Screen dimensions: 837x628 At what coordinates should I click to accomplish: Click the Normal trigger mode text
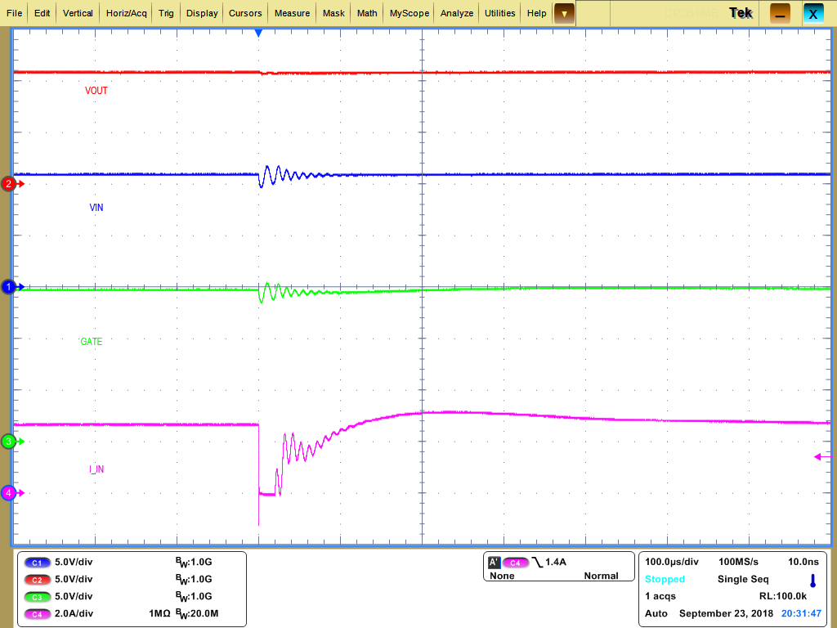click(x=601, y=576)
